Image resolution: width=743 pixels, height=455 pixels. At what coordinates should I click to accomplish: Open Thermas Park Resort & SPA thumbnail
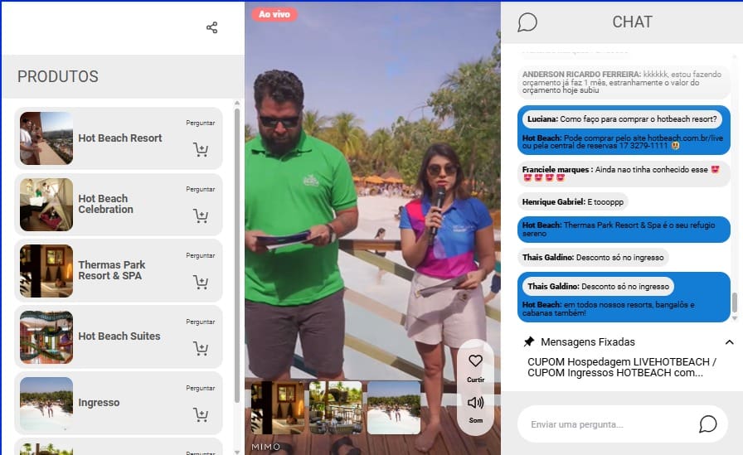[46, 271]
